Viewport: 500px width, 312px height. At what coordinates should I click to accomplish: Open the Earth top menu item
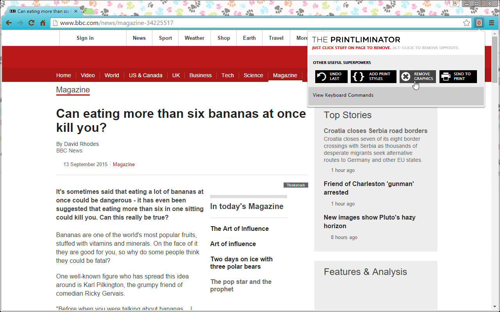pyautogui.click(x=249, y=38)
